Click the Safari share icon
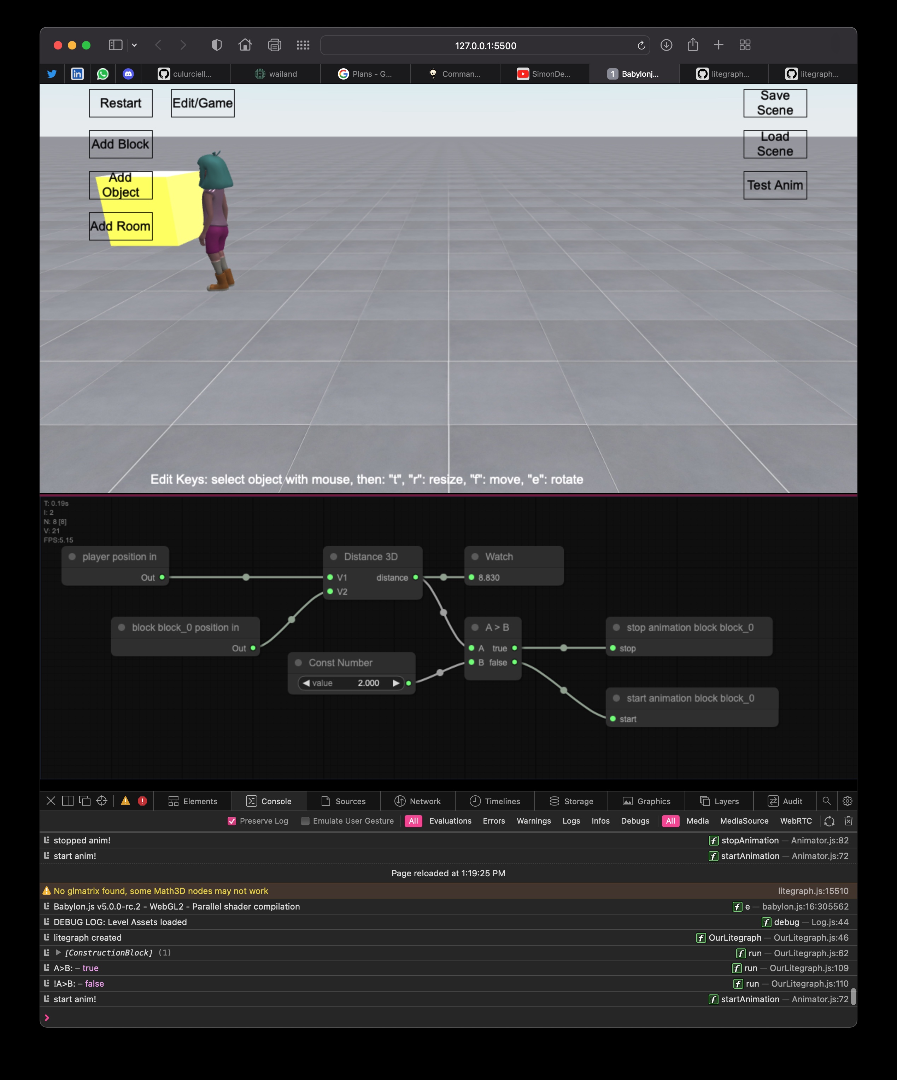 point(692,45)
